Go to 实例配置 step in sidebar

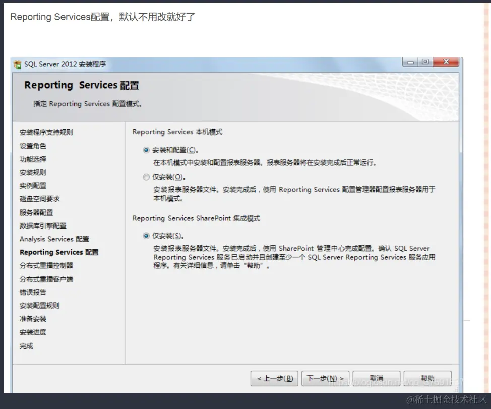tap(33, 185)
